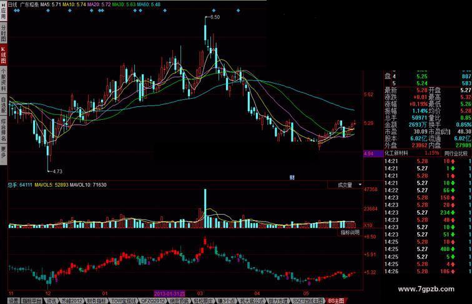Click the 广东榕泰 stock name
Viewport: 472px width, 304px height.
click(x=29, y=4)
